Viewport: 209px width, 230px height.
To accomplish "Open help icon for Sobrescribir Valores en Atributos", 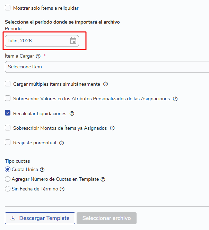I will pos(175,99).
